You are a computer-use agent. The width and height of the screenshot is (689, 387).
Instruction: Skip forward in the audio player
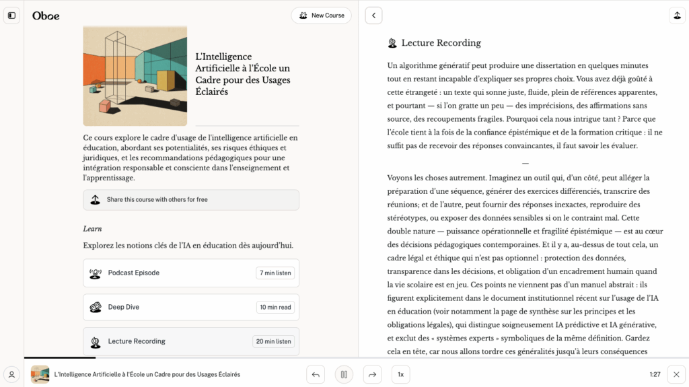point(372,374)
